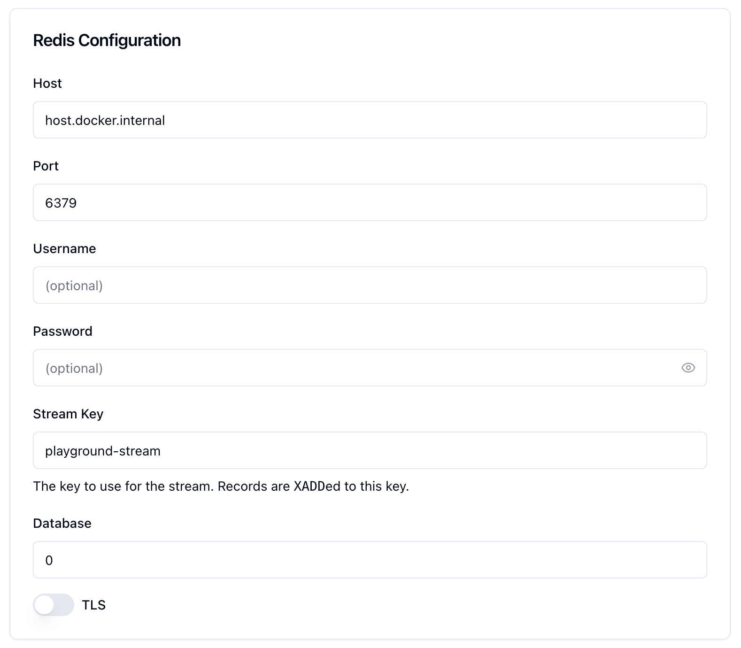Click the Host label
Viewport: 741px width, 648px height.
47,83
